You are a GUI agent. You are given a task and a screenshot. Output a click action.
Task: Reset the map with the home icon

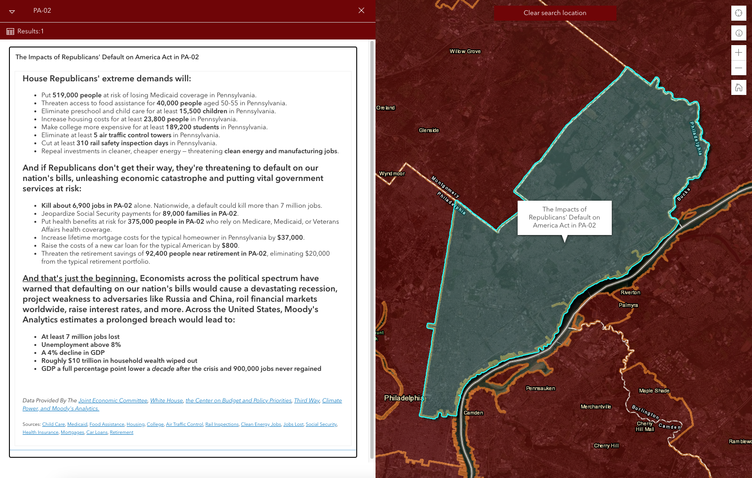click(x=738, y=87)
